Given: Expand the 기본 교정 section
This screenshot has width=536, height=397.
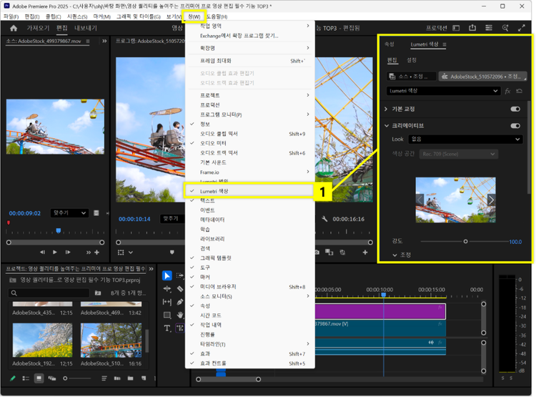Looking at the screenshot, I should [x=387, y=109].
